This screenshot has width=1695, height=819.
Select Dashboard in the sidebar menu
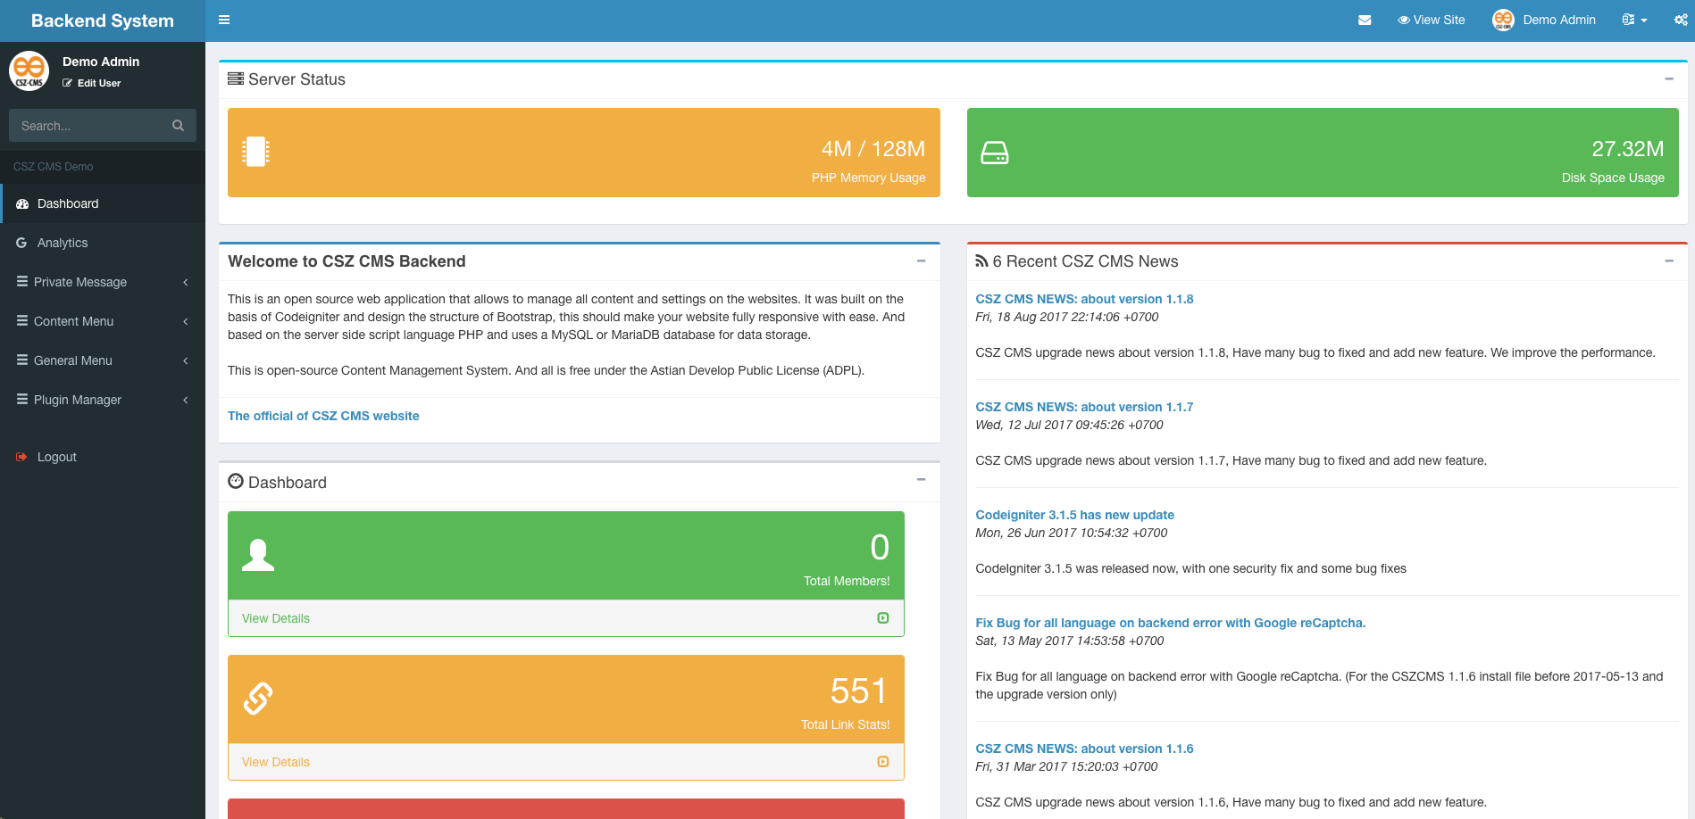(103, 203)
